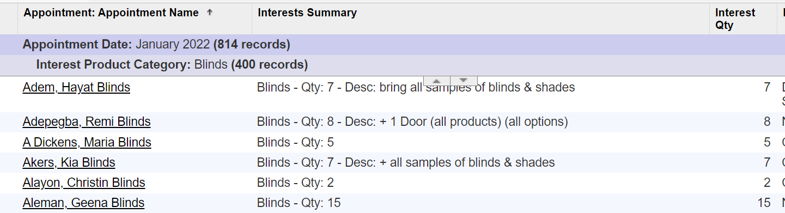Image resolution: width=785 pixels, height=213 pixels.
Task: Open the Adem, Hayat Blinds appointment
Action: pyautogui.click(x=76, y=87)
